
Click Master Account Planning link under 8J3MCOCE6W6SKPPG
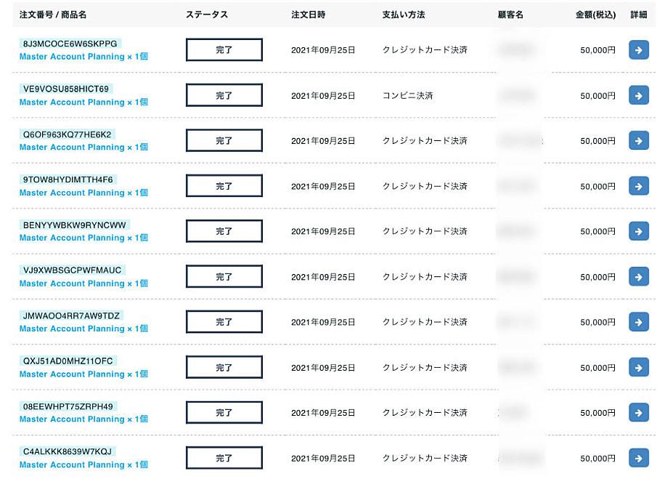coord(83,57)
